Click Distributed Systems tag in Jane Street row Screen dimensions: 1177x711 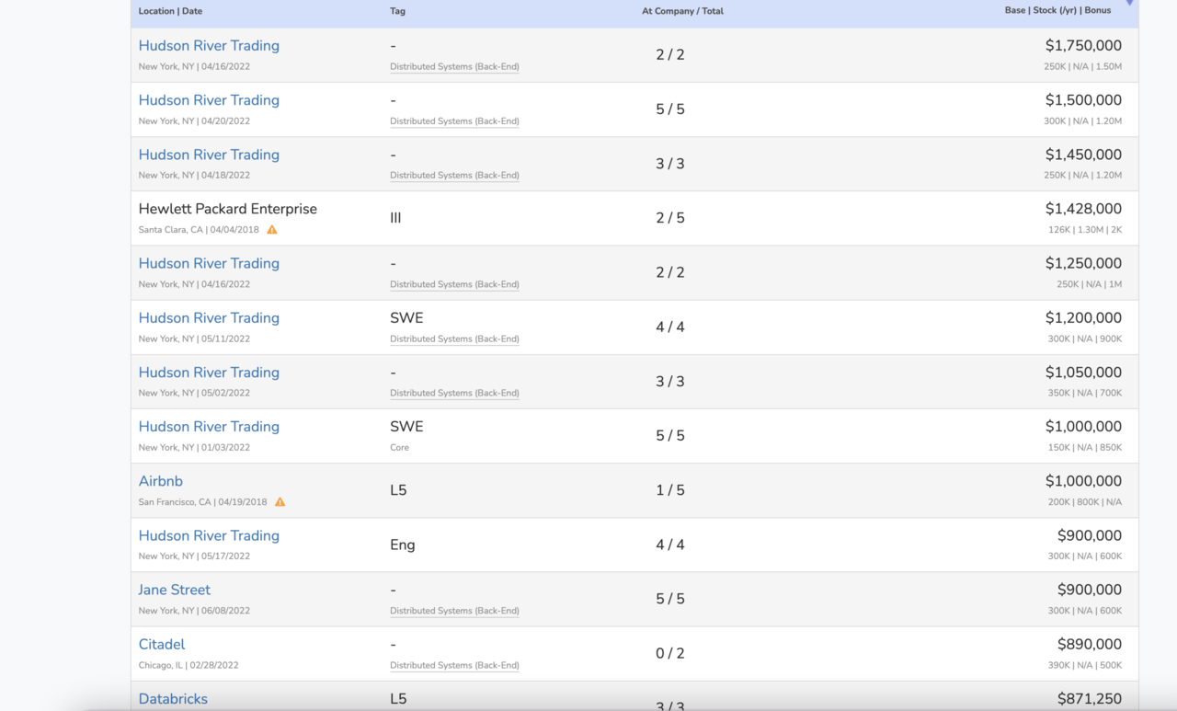coord(454,611)
